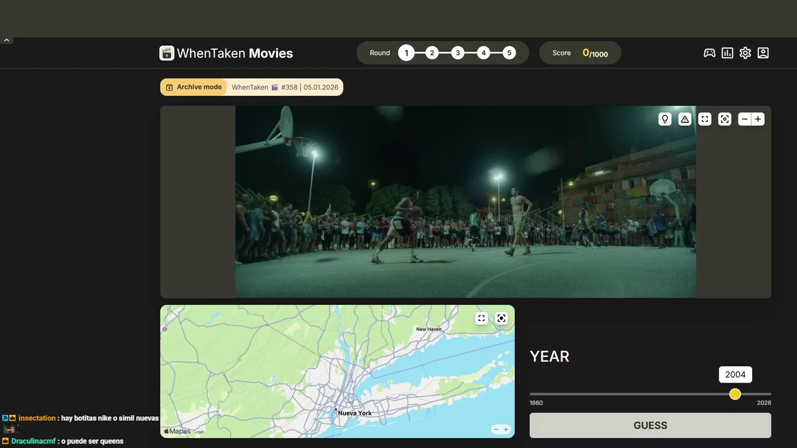The width and height of the screenshot is (797, 448).
Task: Select round 2 indicator
Action: point(432,53)
